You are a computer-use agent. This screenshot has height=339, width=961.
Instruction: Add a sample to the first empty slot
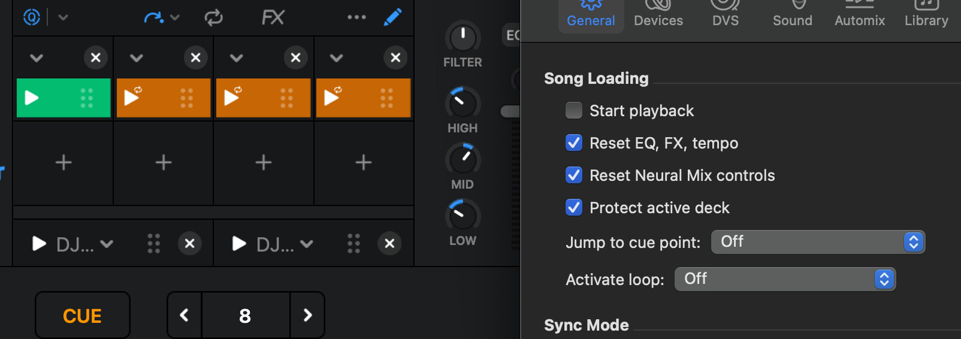pyautogui.click(x=64, y=162)
